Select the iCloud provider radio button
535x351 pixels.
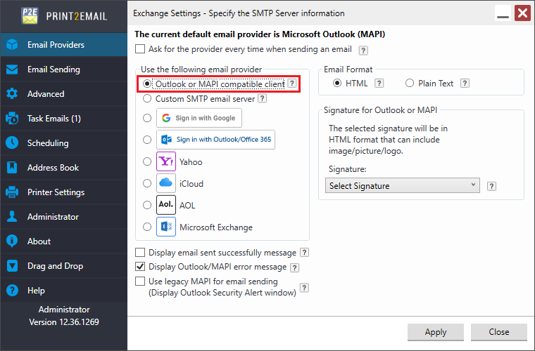pos(147,183)
